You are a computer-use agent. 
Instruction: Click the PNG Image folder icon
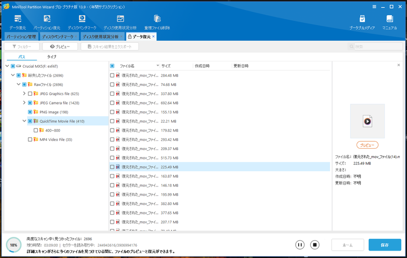click(x=36, y=112)
